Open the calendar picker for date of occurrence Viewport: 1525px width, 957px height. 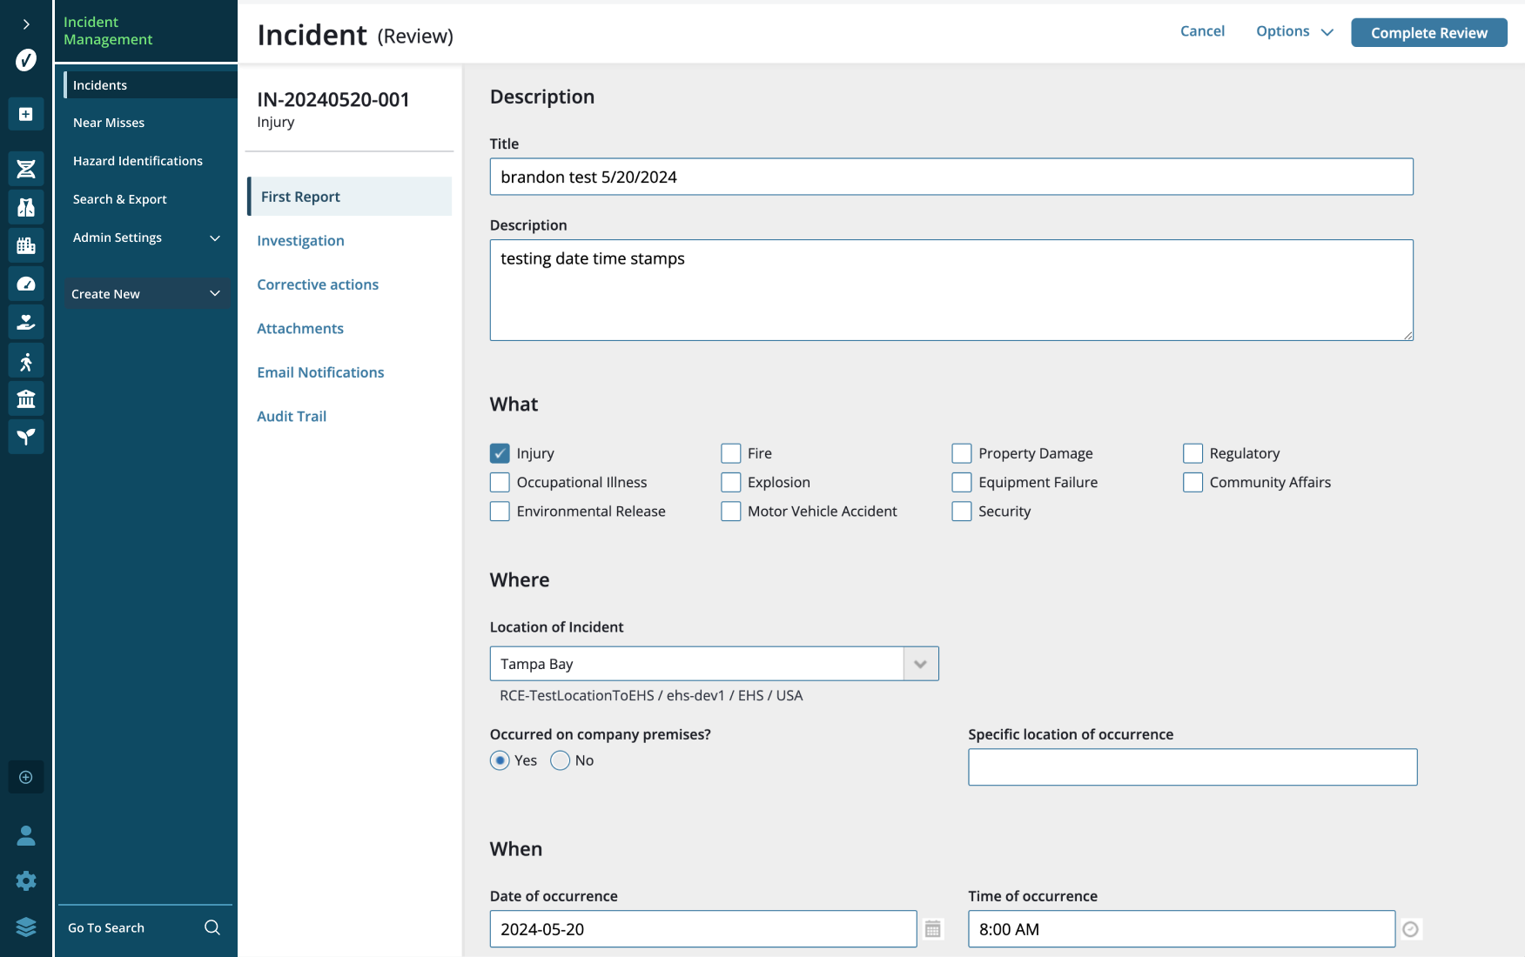coord(933,929)
